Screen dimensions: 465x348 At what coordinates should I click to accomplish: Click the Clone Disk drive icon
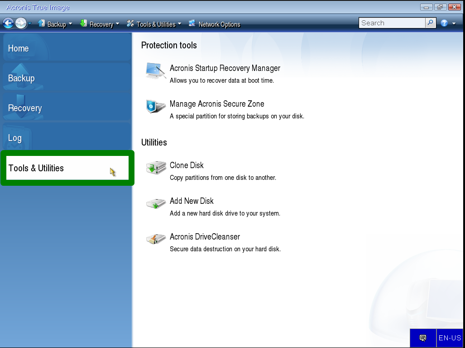[156, 169]
